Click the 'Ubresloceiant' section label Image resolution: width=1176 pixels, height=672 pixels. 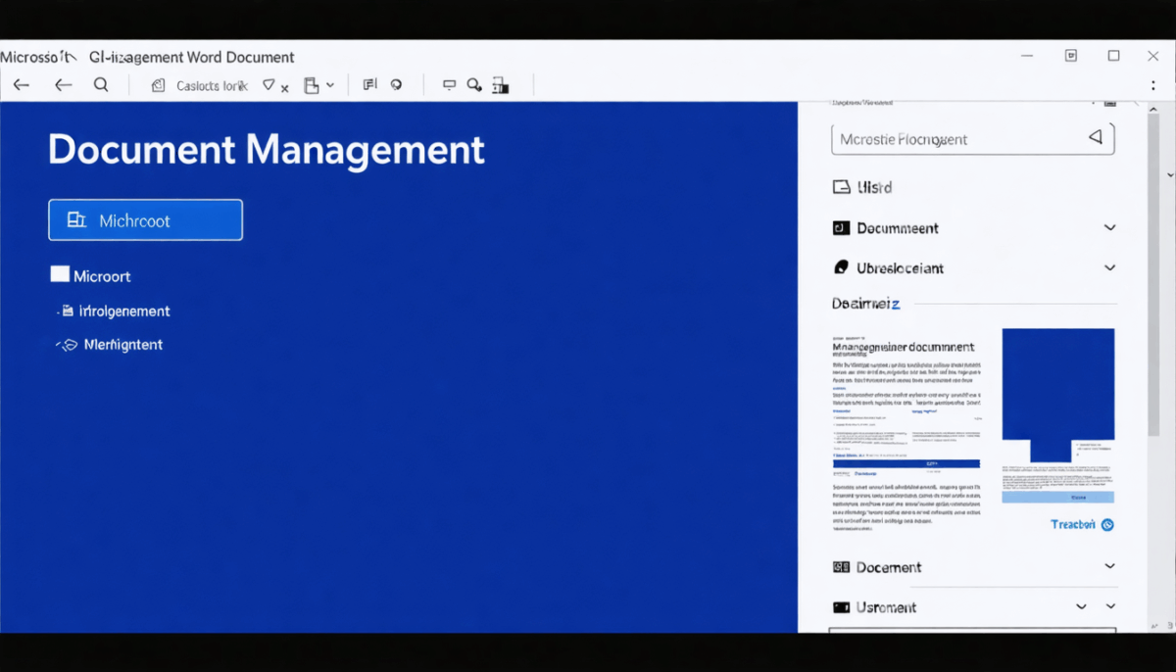(x=901, y=268)
